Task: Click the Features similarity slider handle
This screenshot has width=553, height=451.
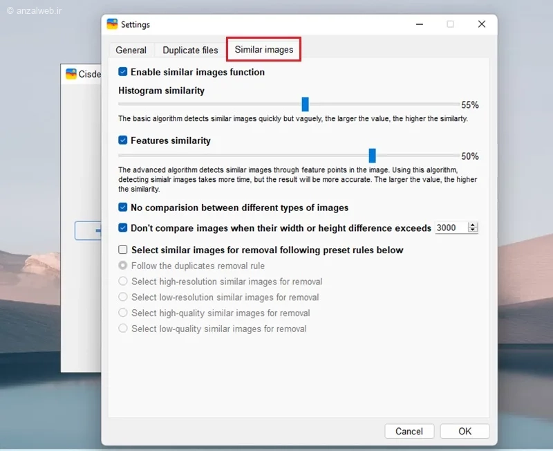Action: pyautogui.click(x=373, y=156)
